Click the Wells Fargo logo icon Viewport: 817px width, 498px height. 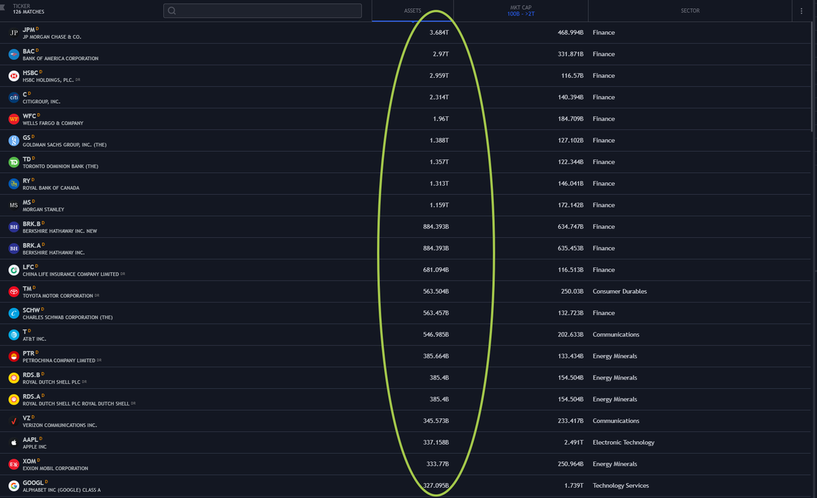coord(14,119)
